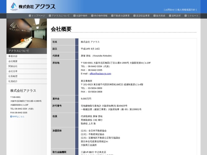
Task: Click the 会社概要 page heading
Action: (x=61, y=29)
